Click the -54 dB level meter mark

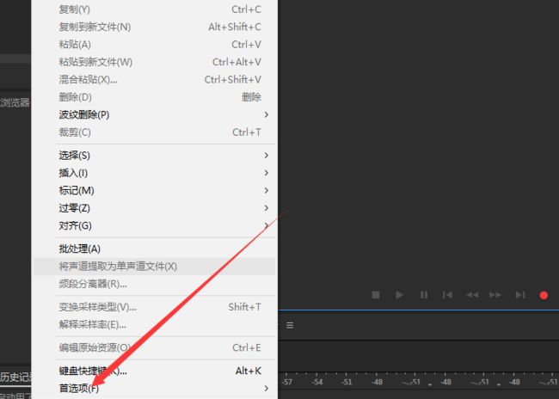[317, 382]
